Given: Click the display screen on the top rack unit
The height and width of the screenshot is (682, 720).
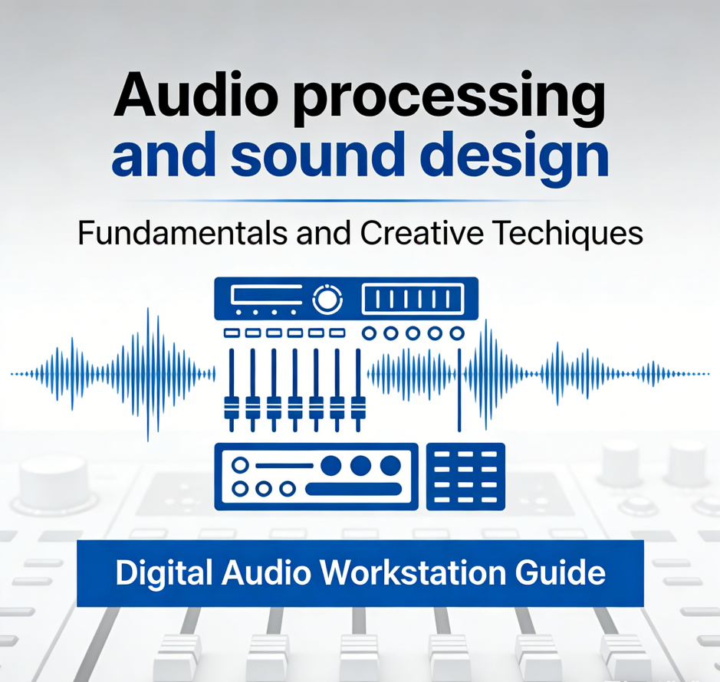Looking at the screenshot, I should (266, 295).
